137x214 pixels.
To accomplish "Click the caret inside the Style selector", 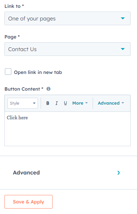I will coord(34,103).
